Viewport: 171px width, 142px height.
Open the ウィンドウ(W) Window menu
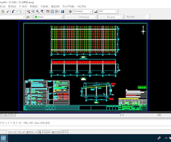pyautogui.click(x=68, y=6)
